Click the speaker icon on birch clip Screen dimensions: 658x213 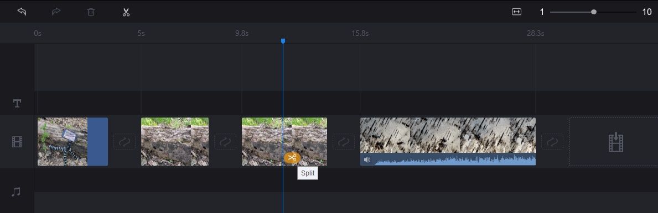[x=367, y=160]
